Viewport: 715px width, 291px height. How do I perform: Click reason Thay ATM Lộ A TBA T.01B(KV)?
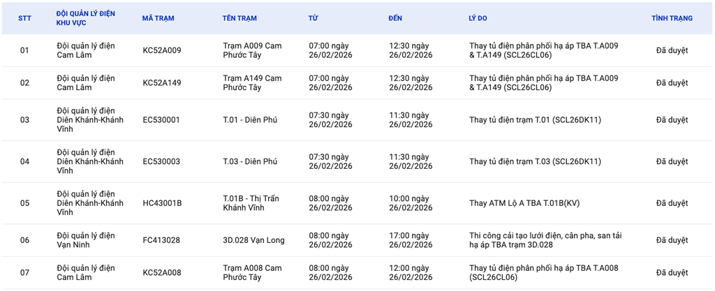pos(524,203)
